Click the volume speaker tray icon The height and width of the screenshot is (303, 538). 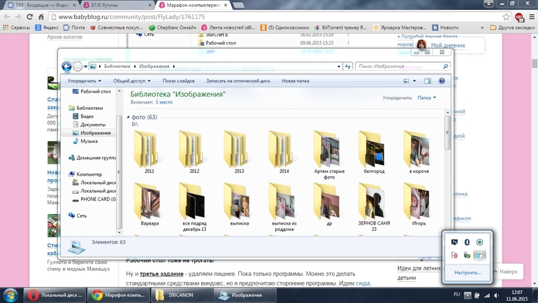pos(497,295)
